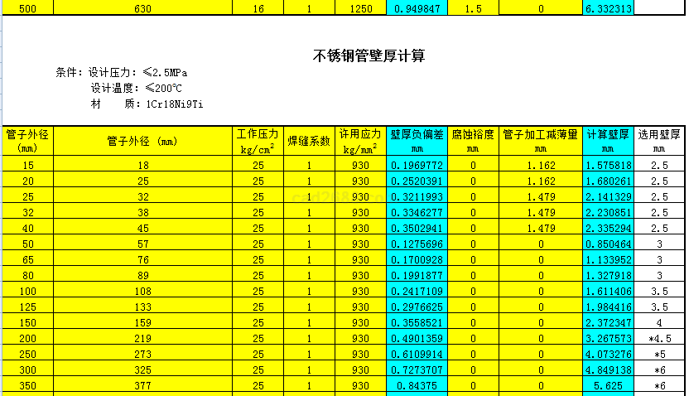Click the 焊缝系数 header cell
The image size is (689, 396).
[309, 141]
